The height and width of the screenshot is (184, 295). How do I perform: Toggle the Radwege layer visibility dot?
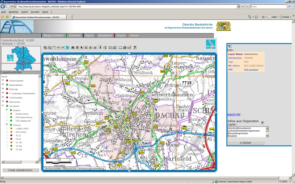(7, 89)
